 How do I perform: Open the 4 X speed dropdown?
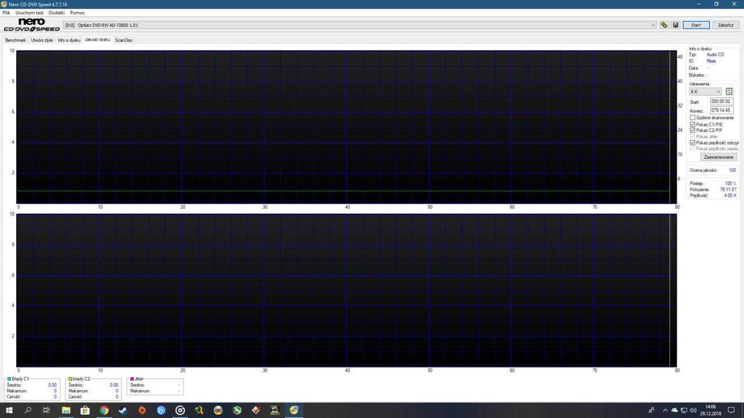[705, 92]
